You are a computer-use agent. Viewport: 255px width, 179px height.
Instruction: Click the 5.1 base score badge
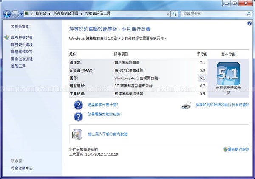point(228,73)
